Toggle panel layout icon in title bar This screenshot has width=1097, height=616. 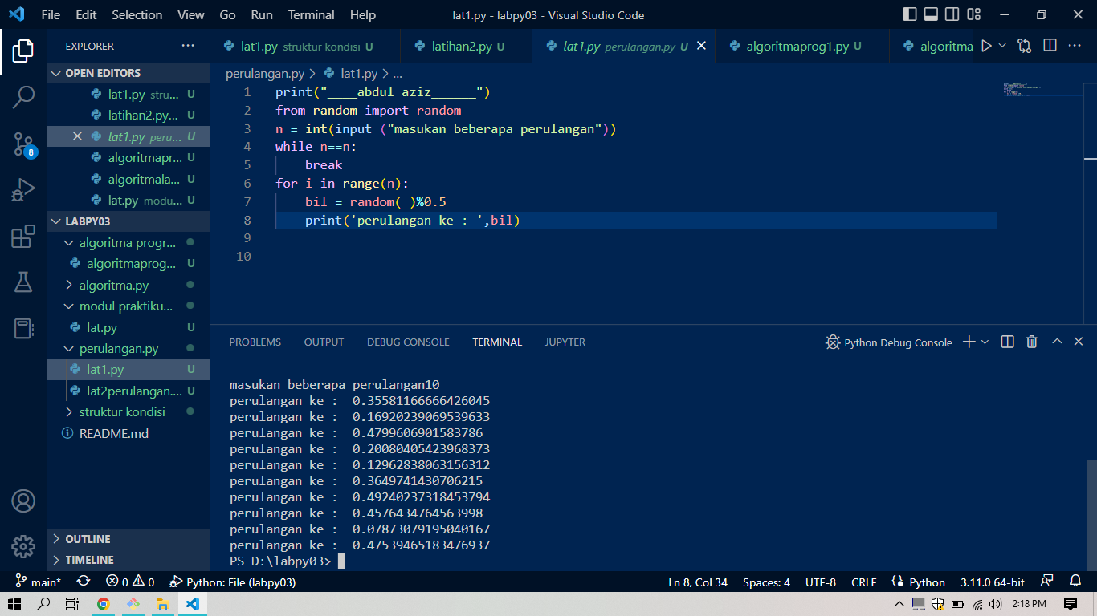931,14
